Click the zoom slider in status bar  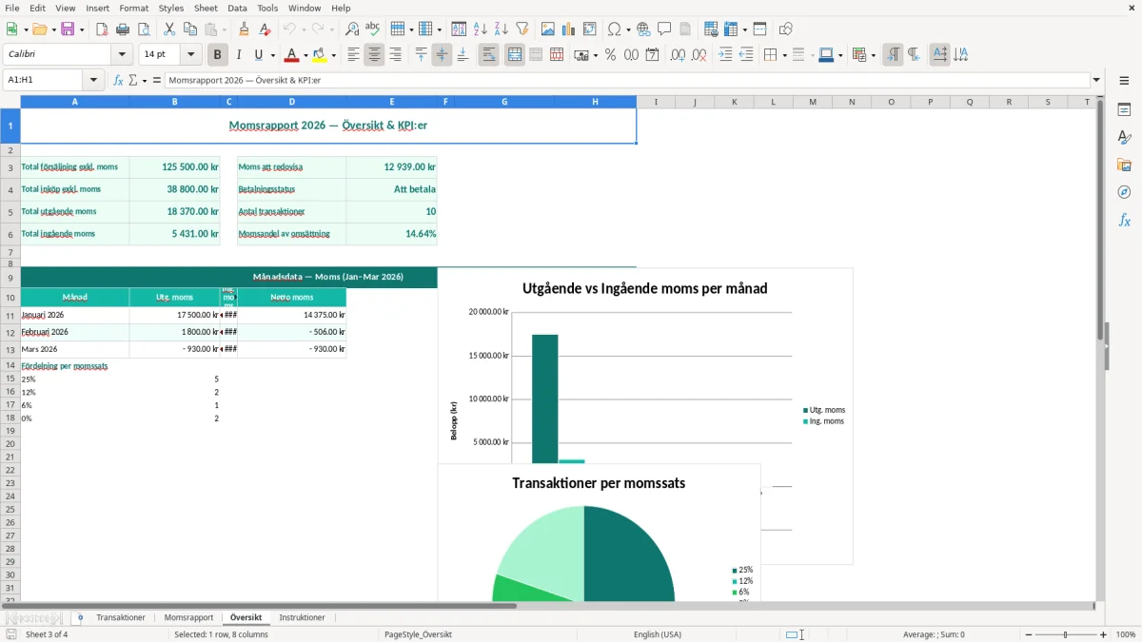pos(1066,634)
